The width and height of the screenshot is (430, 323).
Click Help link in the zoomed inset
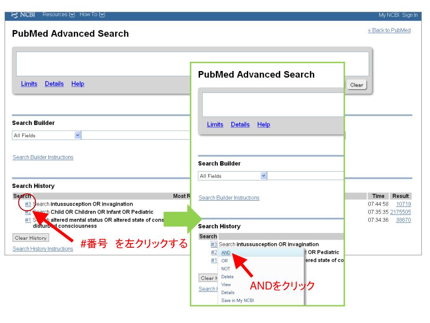point(264,124)
